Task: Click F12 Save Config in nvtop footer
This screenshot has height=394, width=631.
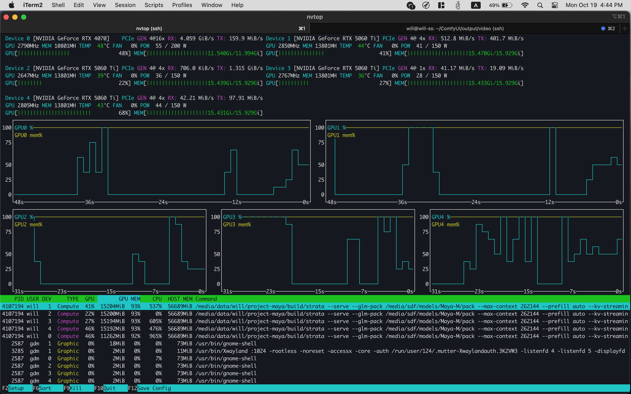Action: click(x=149, y=388)
